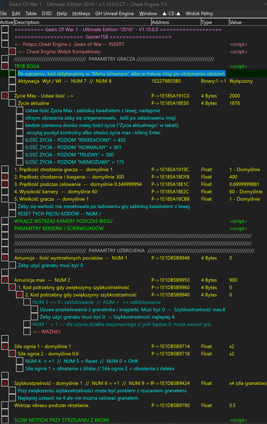Uncheck the Życie Max freeze checkbox
This screenshot has height=424, width=267.
(x=5, y=95)
